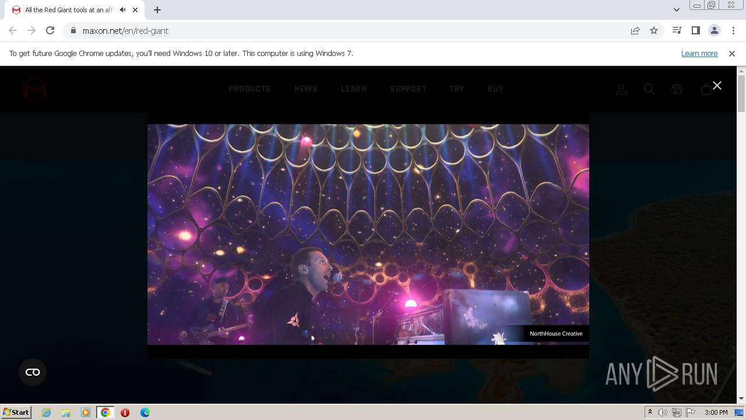Open the network tray icon

(676, 412)
